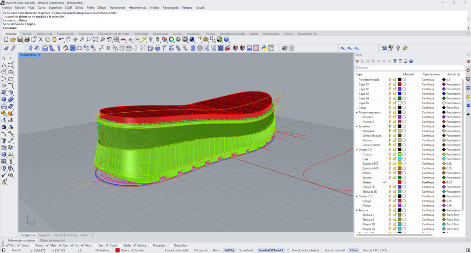The height and width of the screenshot is (253, 471).
Task: Switch to the Frontal viewport tab
Action: [57, 235]
